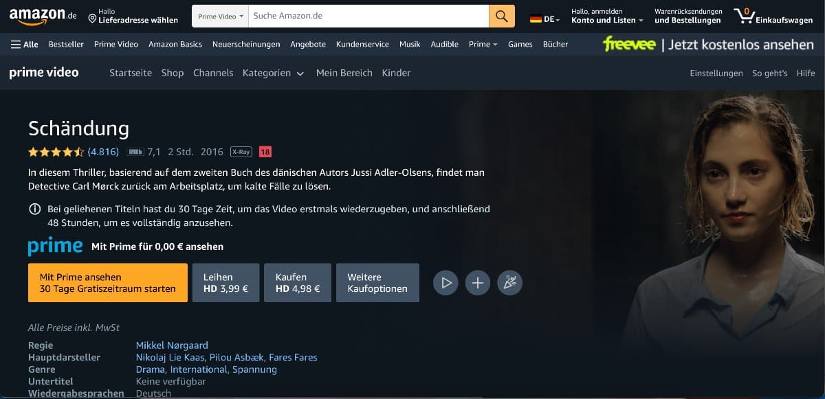Open Amazon Basics in the nav bar

175,44
